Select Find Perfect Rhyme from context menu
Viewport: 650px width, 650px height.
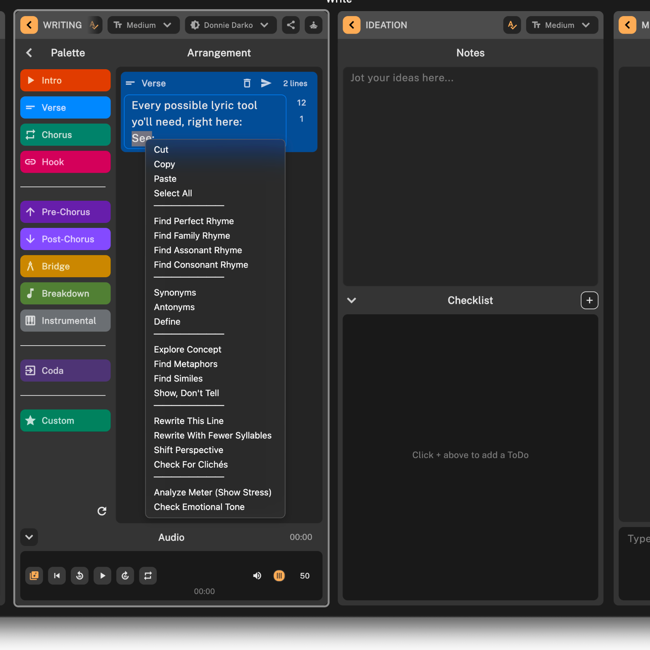tap(194, 221)
